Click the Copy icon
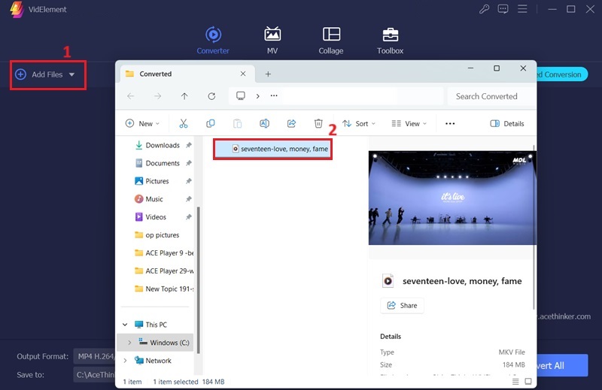Image resolution: width=602 pixels, height=390 pixels. (211, 123)
